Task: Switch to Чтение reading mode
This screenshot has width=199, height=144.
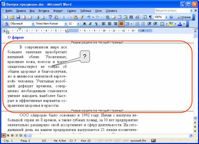Action: [x=184, y=17]
